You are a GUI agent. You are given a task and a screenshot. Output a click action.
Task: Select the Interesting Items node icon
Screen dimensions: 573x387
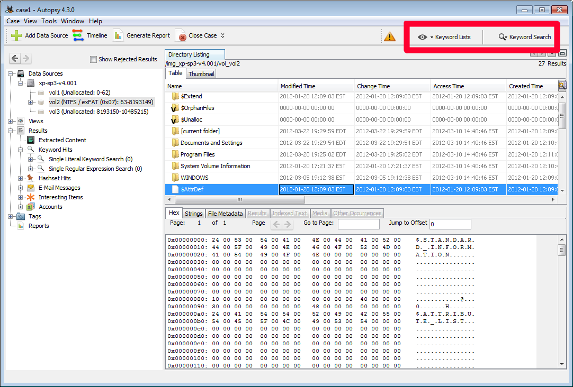(x=30, y=197)
